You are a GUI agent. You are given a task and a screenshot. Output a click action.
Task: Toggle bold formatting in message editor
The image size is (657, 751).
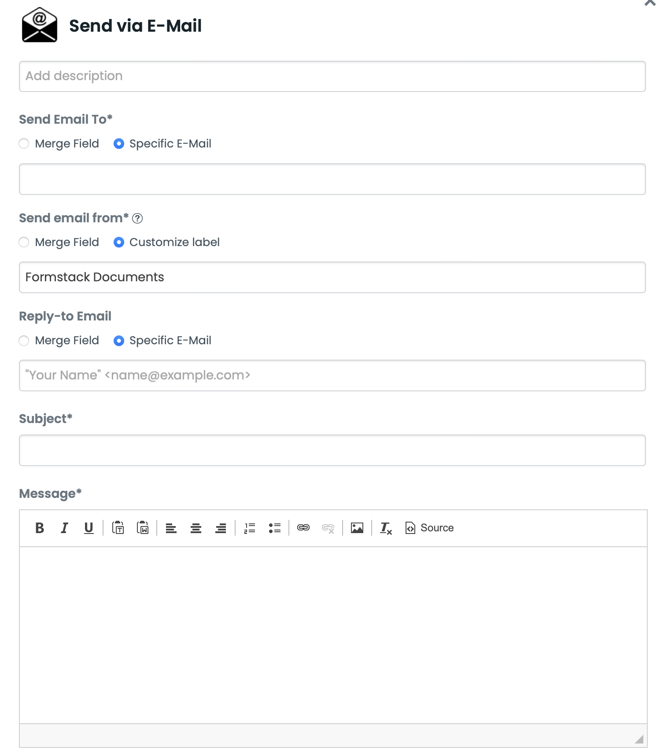pos(40,528)
